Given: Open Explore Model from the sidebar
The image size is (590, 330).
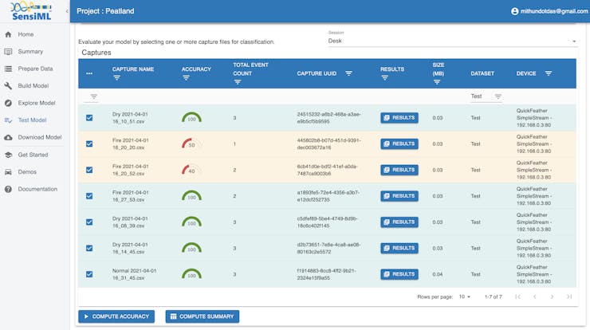Looking at the screenshot, I should click(x=36, y=103).
